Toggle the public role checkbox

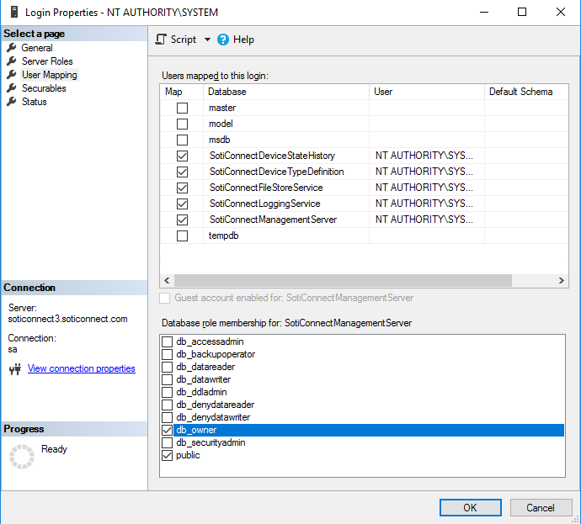(167, 455)
